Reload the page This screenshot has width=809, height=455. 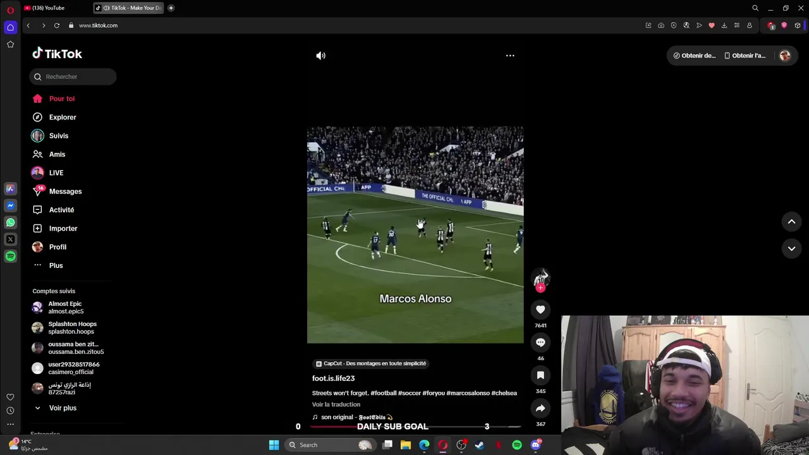(x=57, y=25)
